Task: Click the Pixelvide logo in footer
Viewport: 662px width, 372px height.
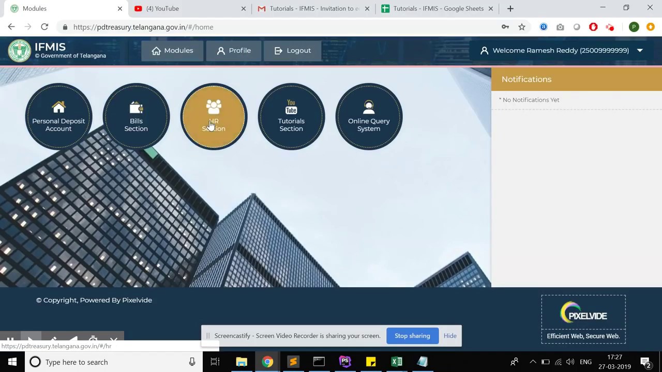Action: [x=583, y=313]
